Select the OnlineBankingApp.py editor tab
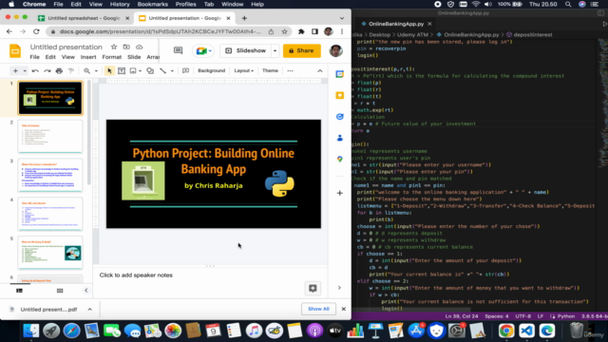608x342 pixels. (x=396, y=24)
